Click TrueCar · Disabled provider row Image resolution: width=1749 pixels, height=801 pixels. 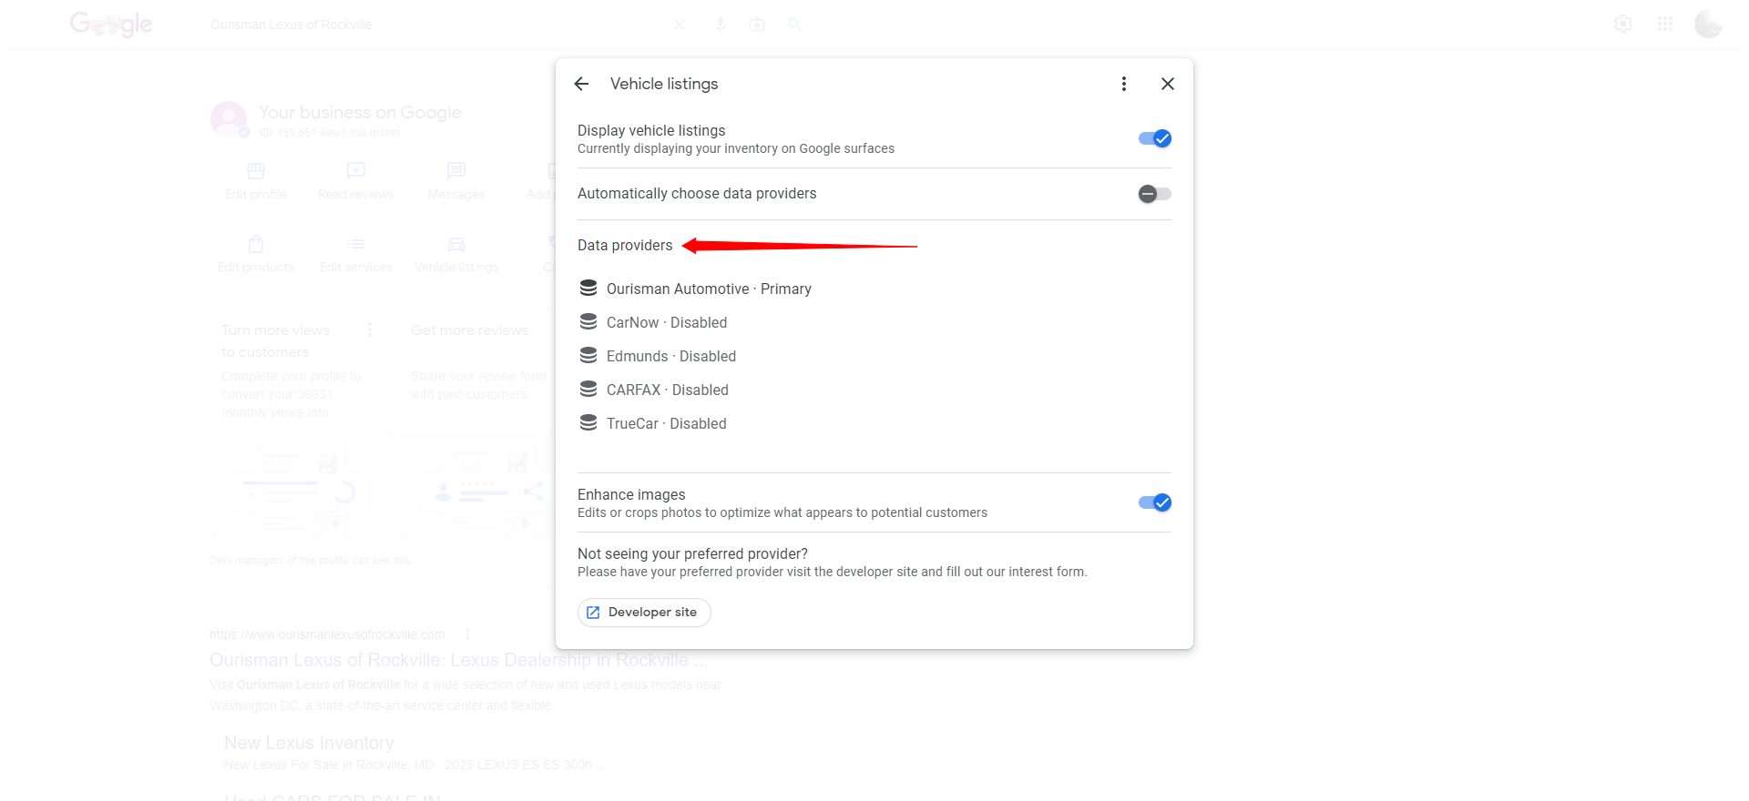(x=667, y=423)
